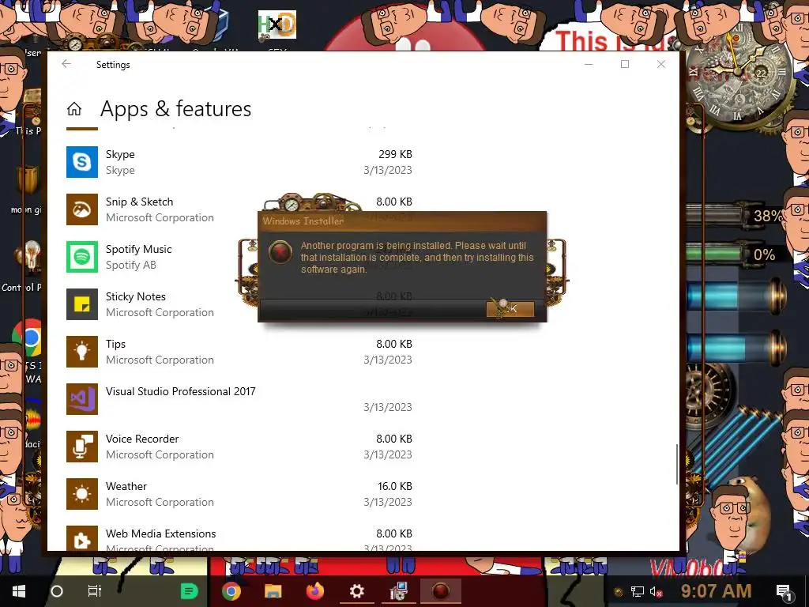Image resolution: width=809 pixels, height=607 pixels.
Task: Go back using the Settings back arrow
Action: (x=66, y=64)
